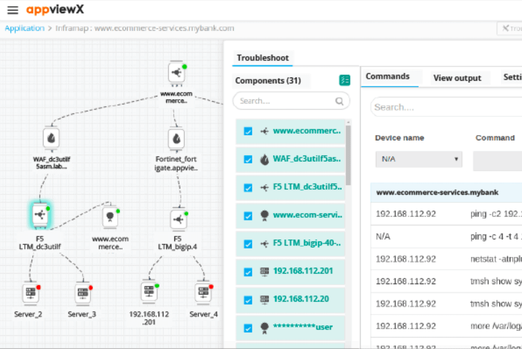522x349 pixels.
Task: Uncheck the www.ecommerc.. component checkbox
Action: pos(248,131)
